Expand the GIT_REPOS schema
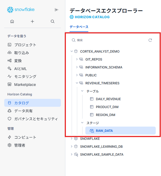The image size is (161, 176). 77,59
